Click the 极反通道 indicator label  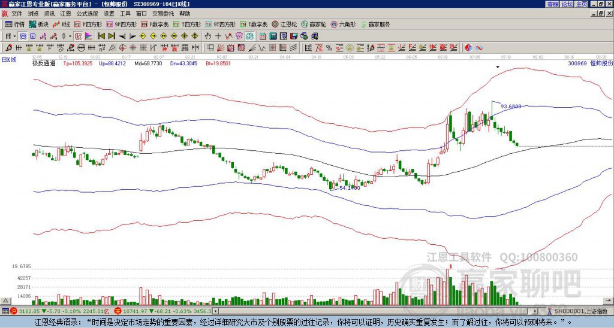pos(44,63)
